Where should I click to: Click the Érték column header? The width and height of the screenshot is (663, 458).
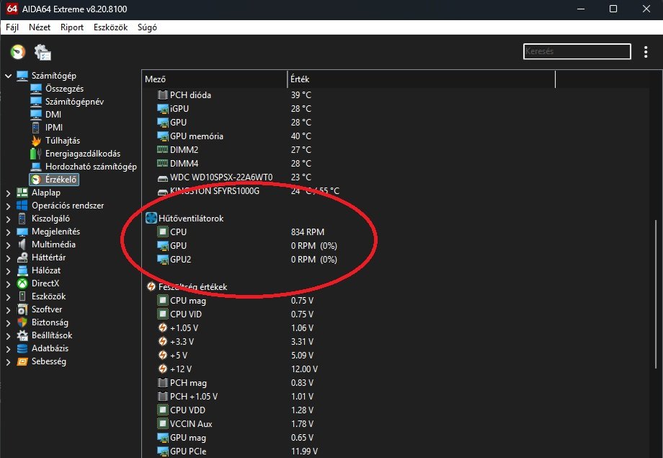[300, 79]
